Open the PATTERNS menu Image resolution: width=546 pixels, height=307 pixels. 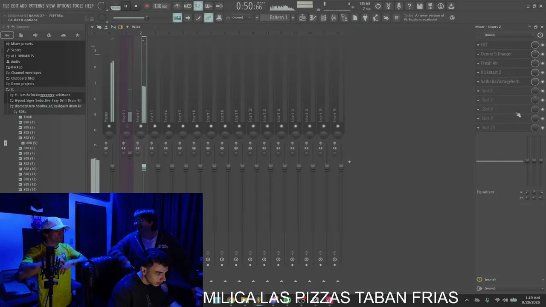36,6
